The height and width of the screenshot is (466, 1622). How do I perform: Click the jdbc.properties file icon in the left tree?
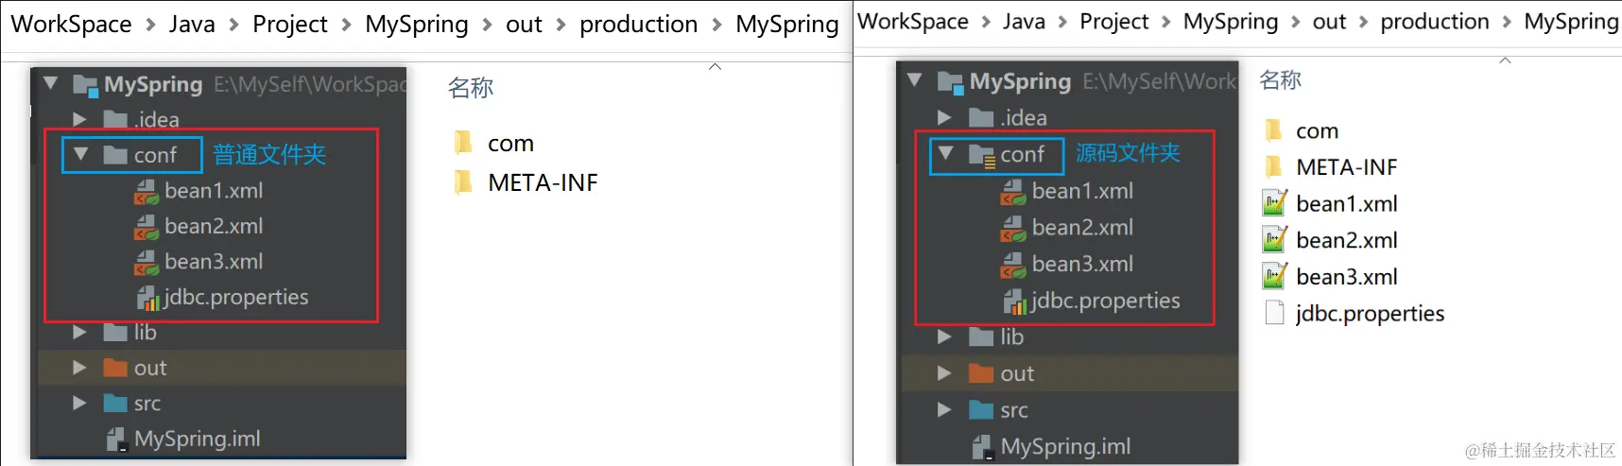pyautogui.click(x=147, y=299)
